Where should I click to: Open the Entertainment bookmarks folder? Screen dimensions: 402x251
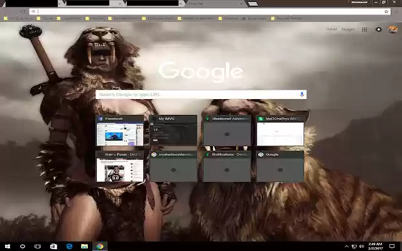coord(123,18)
